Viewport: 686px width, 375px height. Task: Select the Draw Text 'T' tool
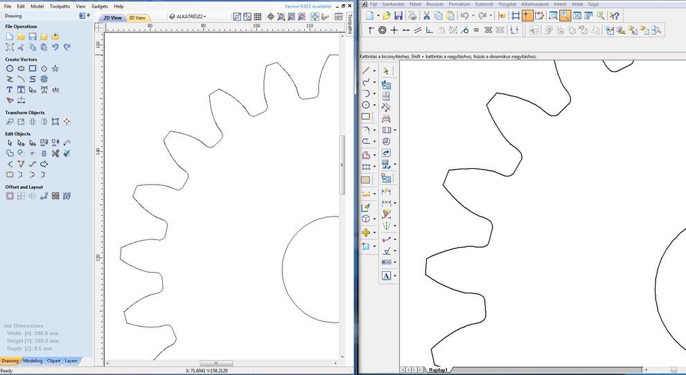(x=10, y=89)
